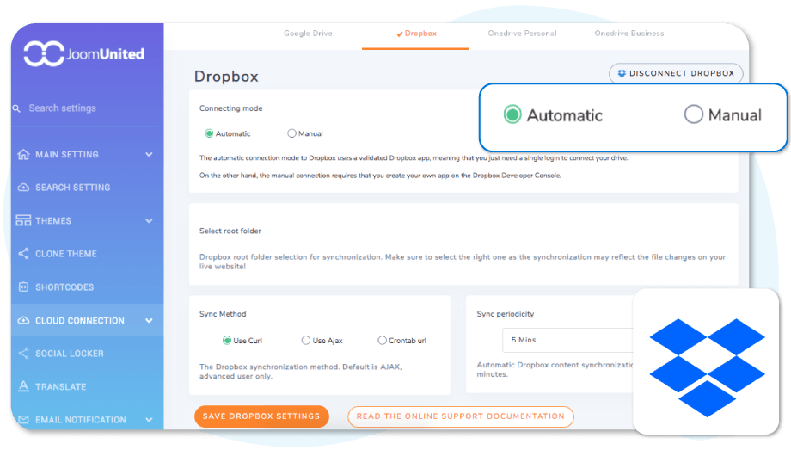
Task: Click the Cloud Connection cloud icon
Action: pos(23,320)
